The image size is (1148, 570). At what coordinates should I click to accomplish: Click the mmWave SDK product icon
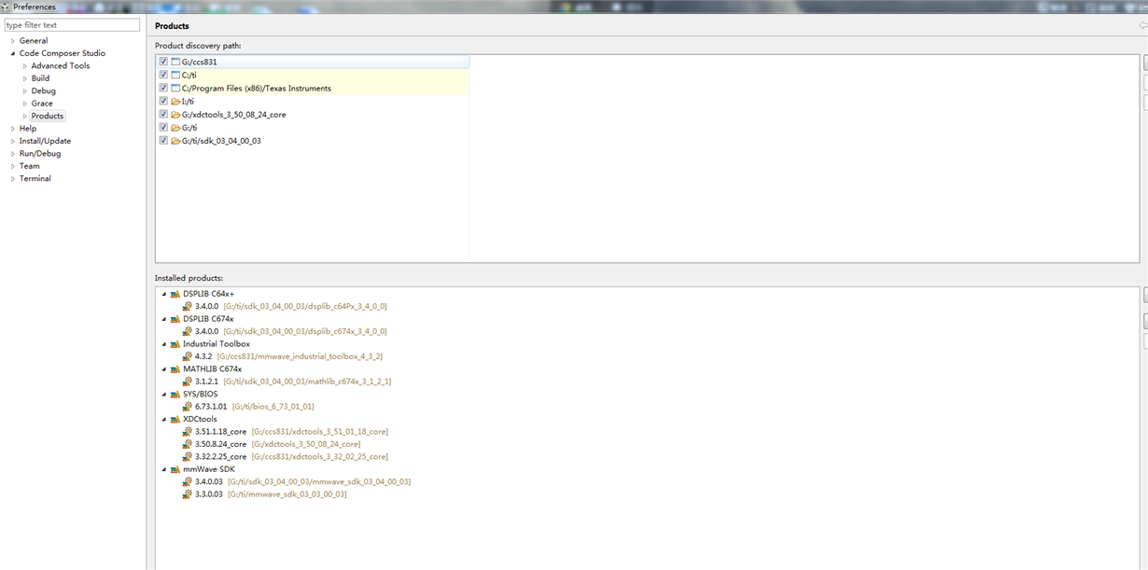[175, 469]
